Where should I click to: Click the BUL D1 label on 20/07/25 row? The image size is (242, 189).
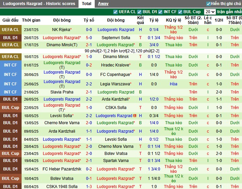tap(10, 38)
